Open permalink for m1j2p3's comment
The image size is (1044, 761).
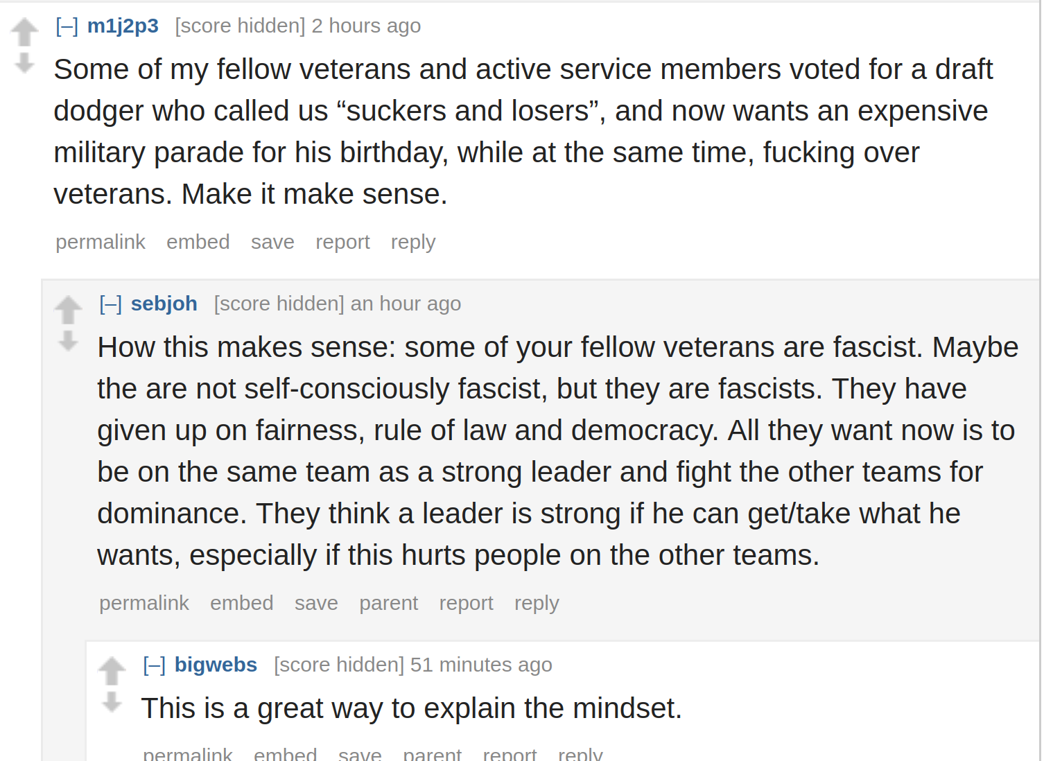pos(101,242)
